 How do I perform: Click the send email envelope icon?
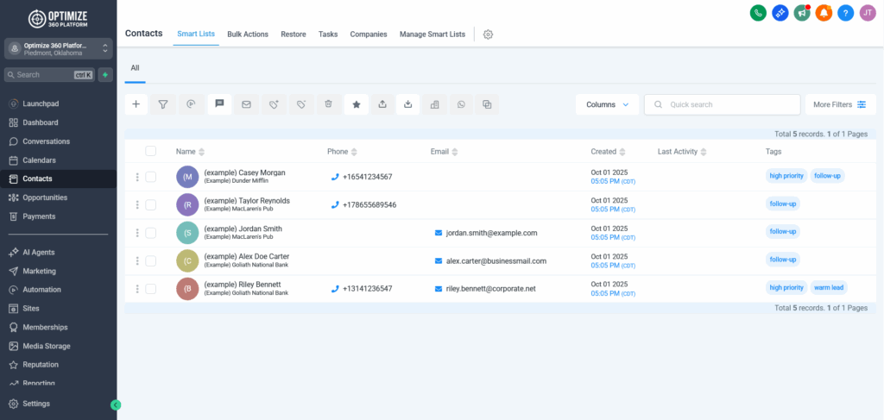(246, 104)
